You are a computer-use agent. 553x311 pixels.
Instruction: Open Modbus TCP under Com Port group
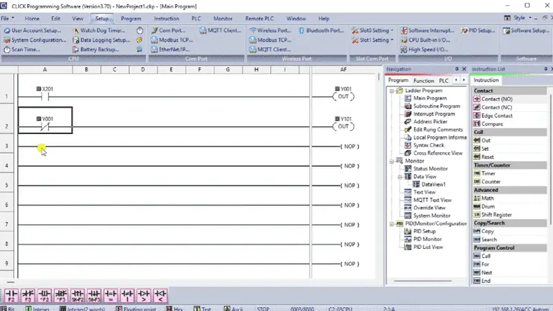(x=171, y=40)
